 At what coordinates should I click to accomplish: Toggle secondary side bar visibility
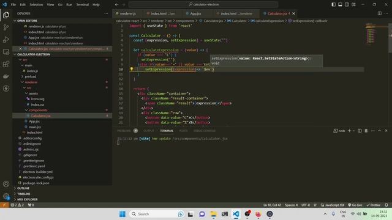[347, 4]
